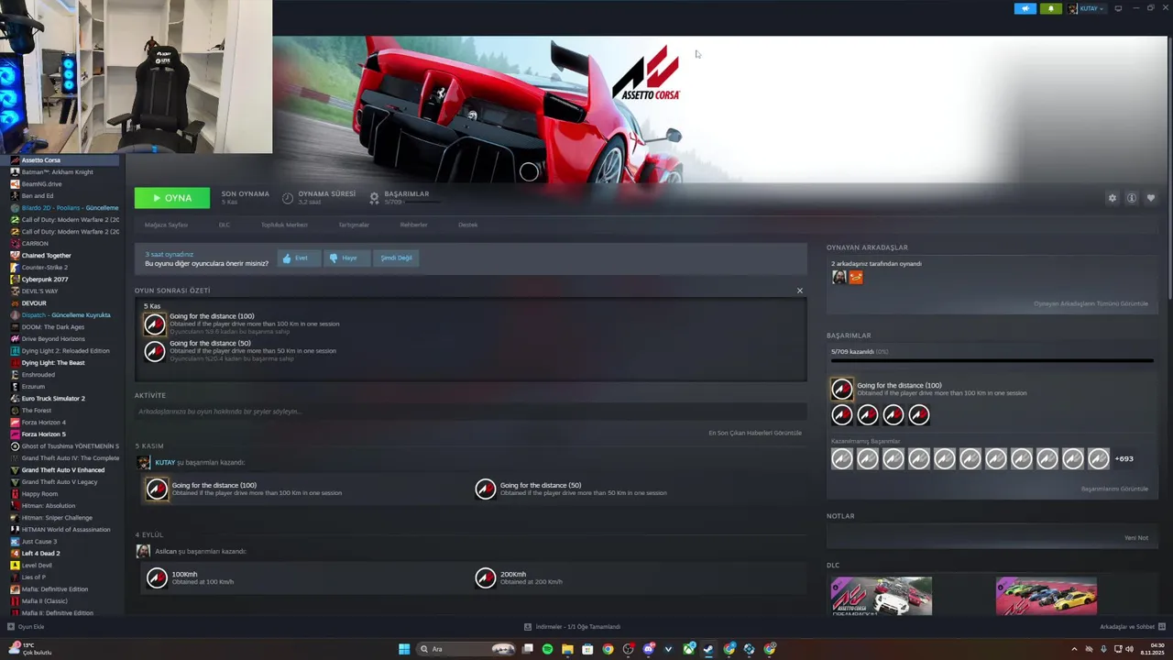Open game settings gear icon
Image resolution: width=1173 pixels, height=660 pixels.
(x=1113, y=198)
